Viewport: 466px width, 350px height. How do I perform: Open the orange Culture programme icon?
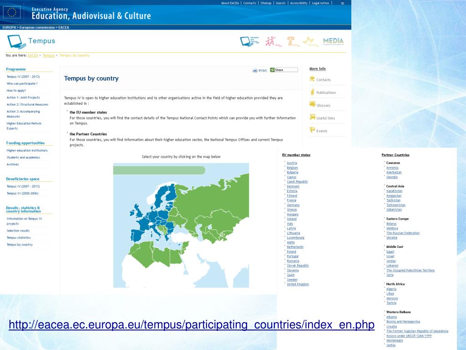pos(293,41)
